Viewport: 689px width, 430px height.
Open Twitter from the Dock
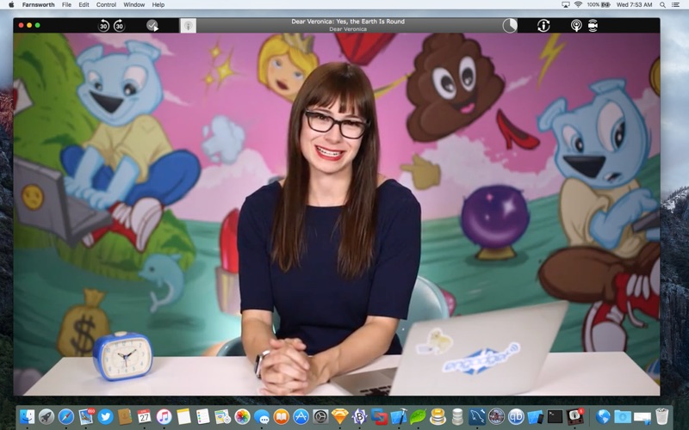click(x=105, y=416)
